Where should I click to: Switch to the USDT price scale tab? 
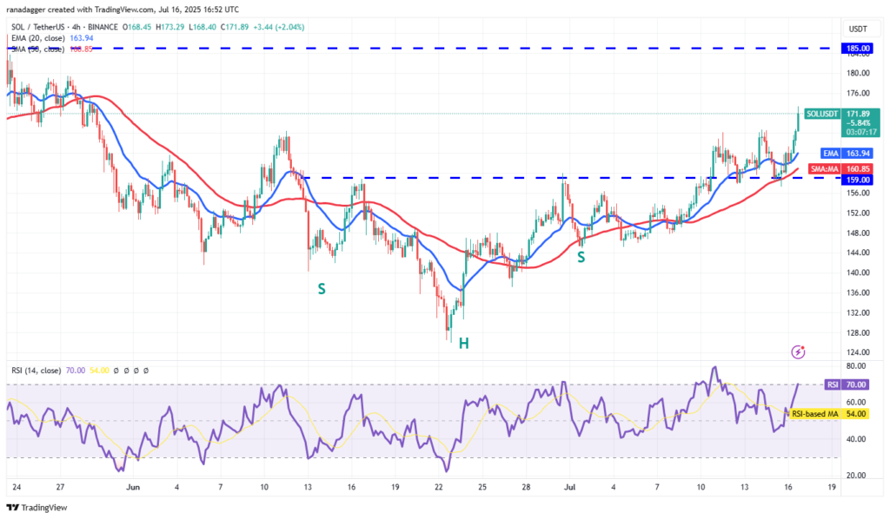click(x=857, y=27)
